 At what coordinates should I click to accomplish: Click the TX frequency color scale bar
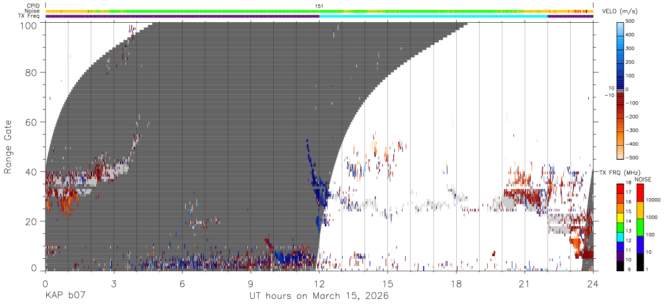tap(620, 227)
